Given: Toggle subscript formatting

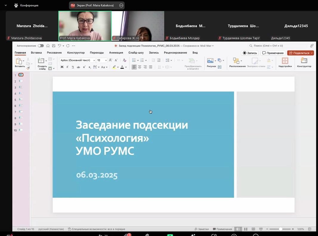Looking at the screenshot, I should coord(89,67).
